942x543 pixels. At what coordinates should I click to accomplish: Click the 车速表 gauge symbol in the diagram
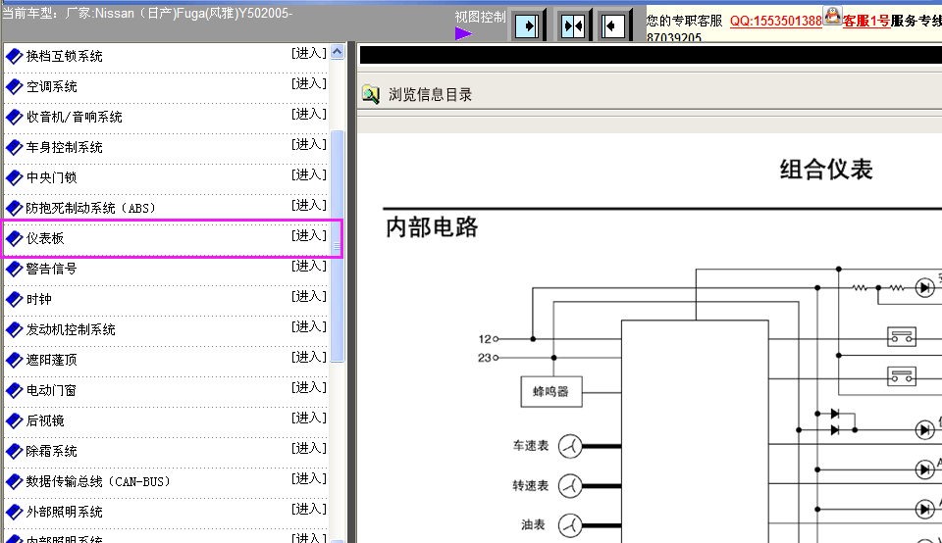pyautogui.click(x=570, y=446)
